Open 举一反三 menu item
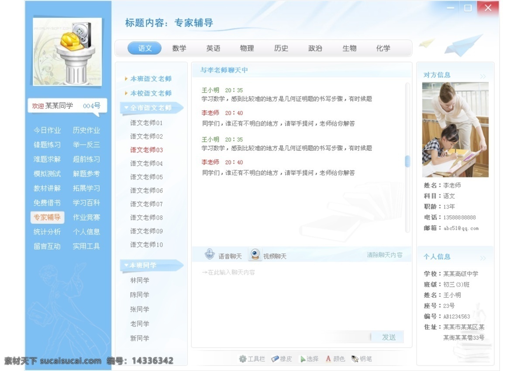The width and height of the screenshot is (524, 371). (86, 145)
